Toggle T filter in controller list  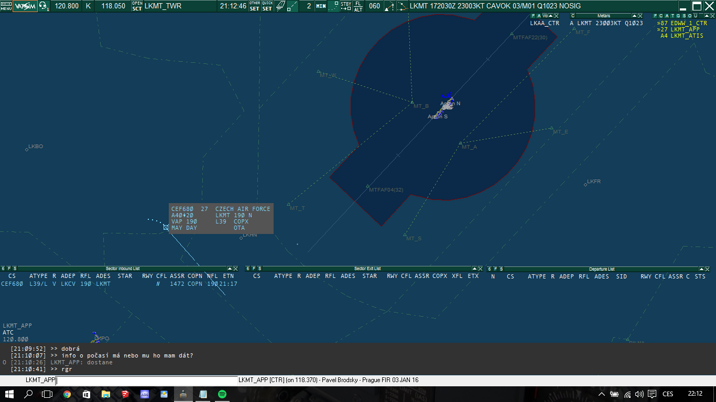[672, 16]
